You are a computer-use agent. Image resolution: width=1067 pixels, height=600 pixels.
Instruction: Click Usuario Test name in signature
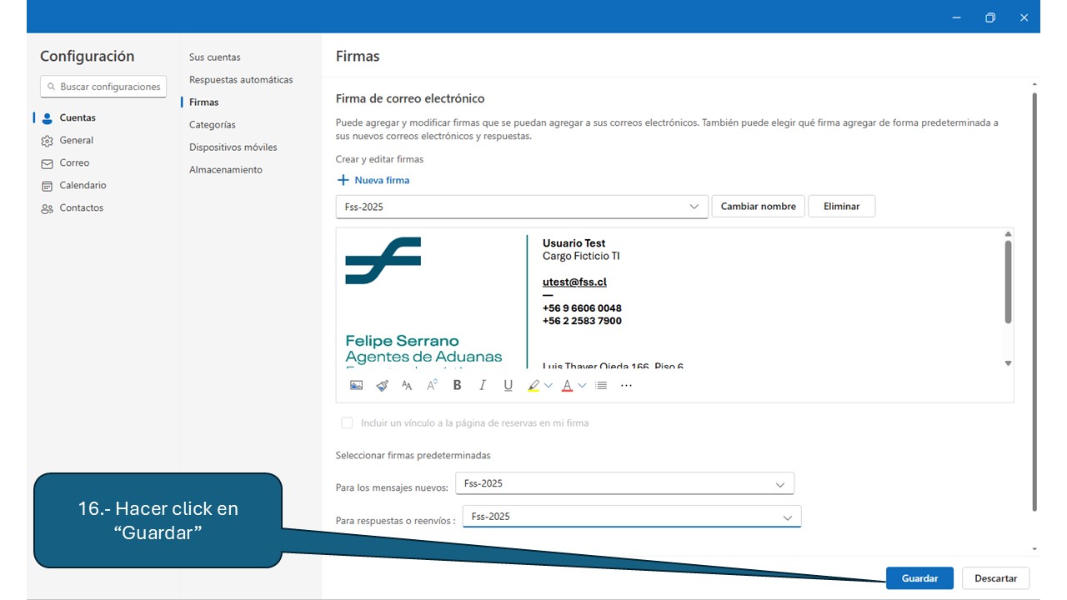tap(574, 243)
